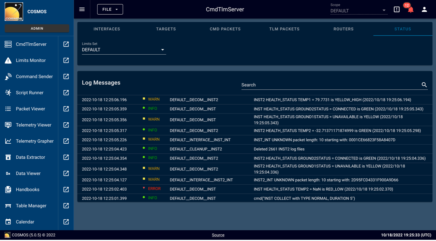Click the log search magnifier icon
This screenshot has height=241, width=436.
click(424, 85)
